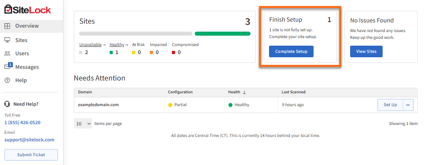Click the Health column sort arrow

pos(244,92)
